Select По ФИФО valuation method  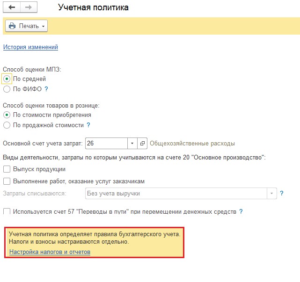click(7, 89)
